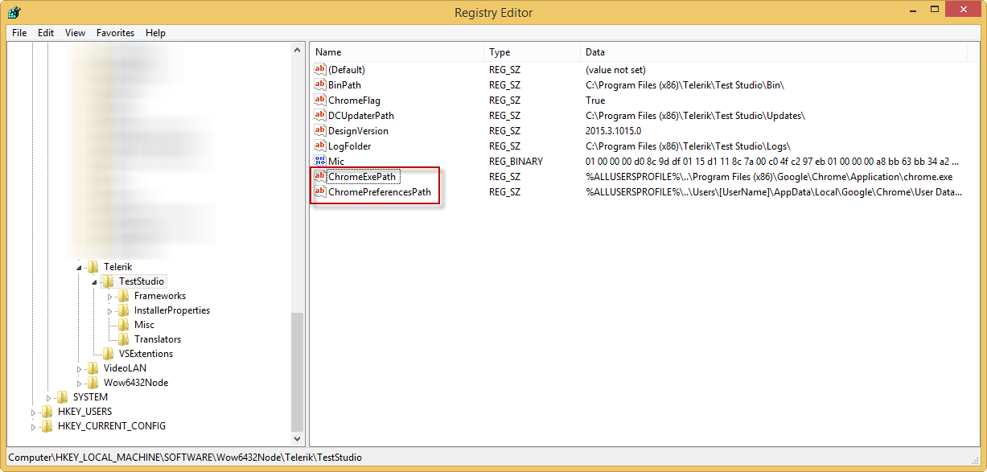Open the View menu

point(76,33)
